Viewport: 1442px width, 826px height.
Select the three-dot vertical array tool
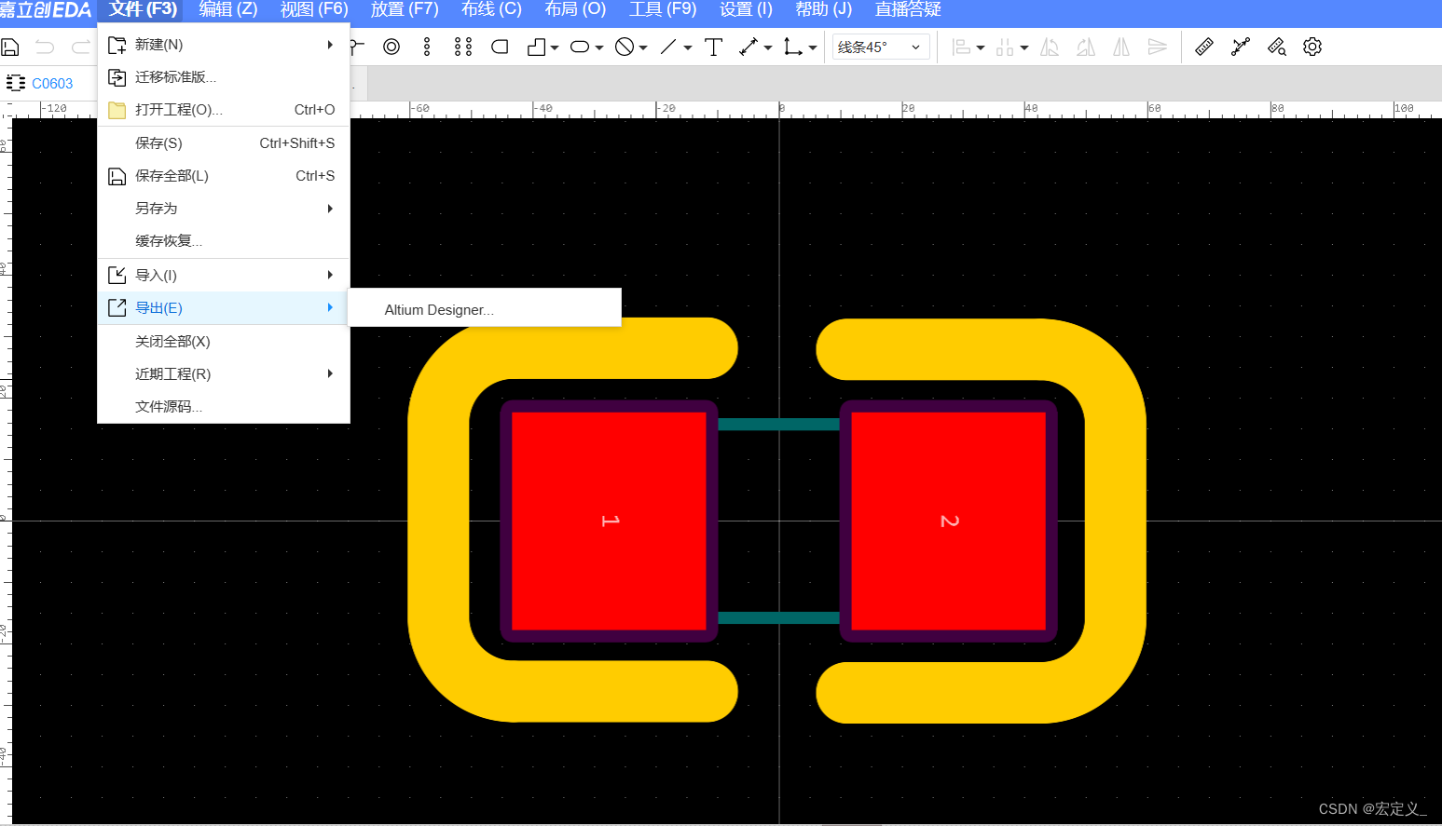[x=427, y=47]
